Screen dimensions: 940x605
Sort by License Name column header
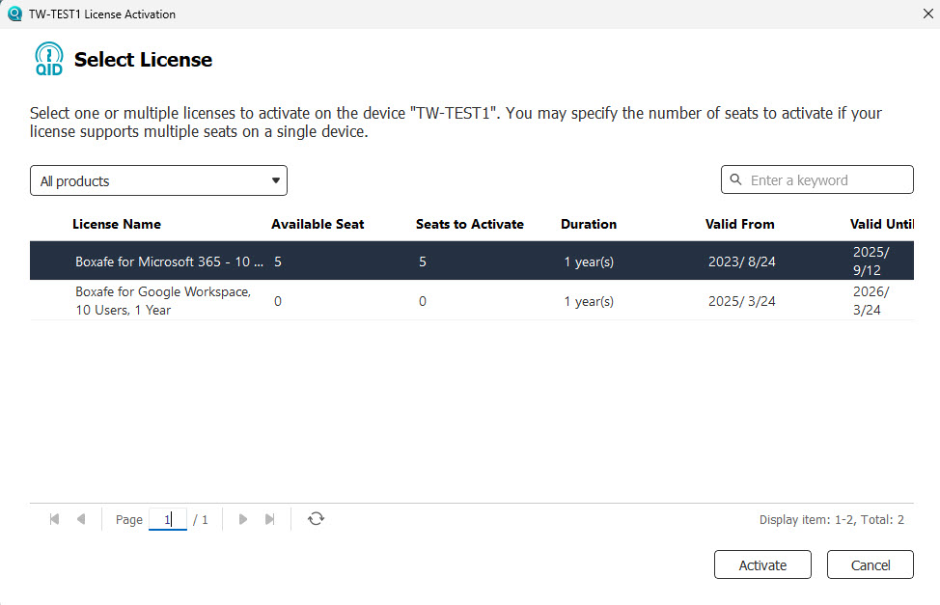[x=117, y=224]
